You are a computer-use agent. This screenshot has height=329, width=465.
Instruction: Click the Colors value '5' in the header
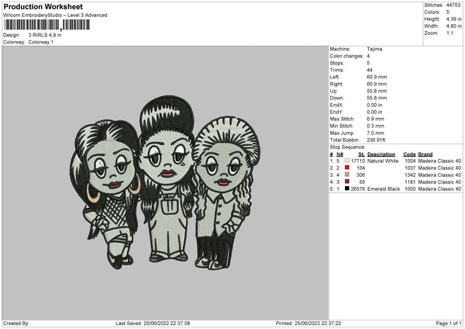tap(447, 12)
